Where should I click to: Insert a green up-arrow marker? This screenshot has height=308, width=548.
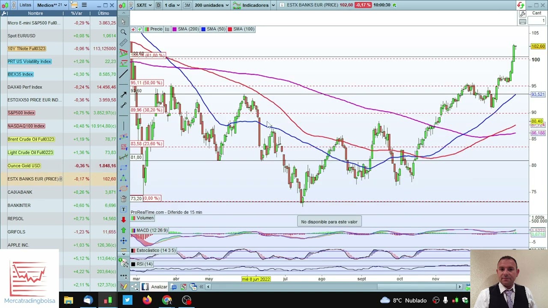pyautogui.click(x=123, y=231)
